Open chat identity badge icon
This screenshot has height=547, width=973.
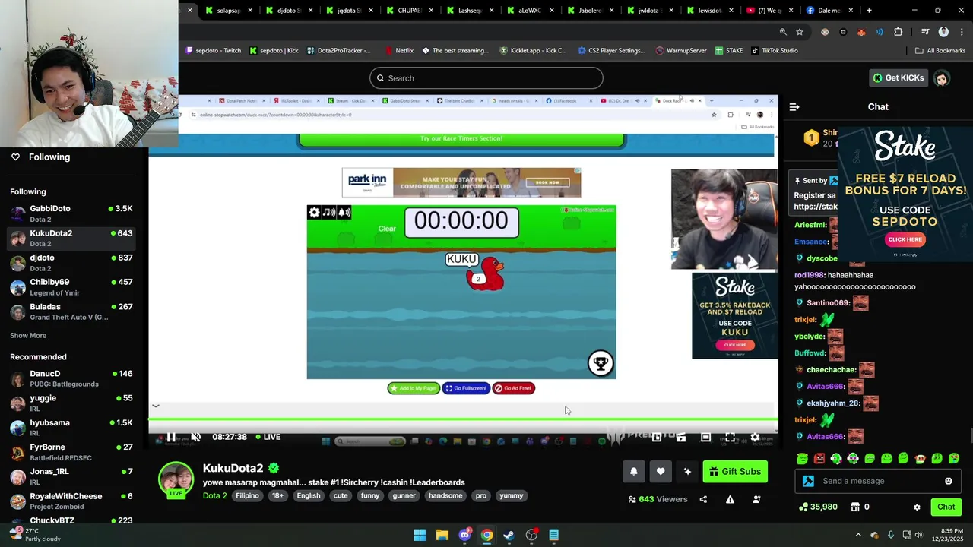[808, 481]
